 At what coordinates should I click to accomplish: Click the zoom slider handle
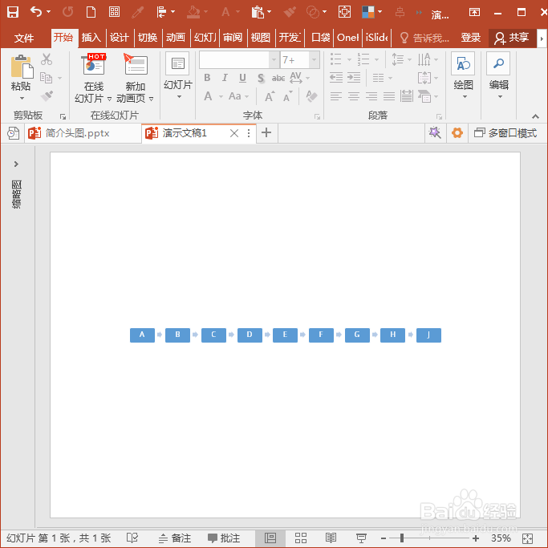pos(402,538)
